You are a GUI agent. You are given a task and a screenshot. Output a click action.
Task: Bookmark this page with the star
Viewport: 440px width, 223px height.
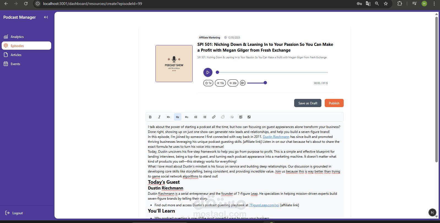pyautogui.click(x=386, y=4)
